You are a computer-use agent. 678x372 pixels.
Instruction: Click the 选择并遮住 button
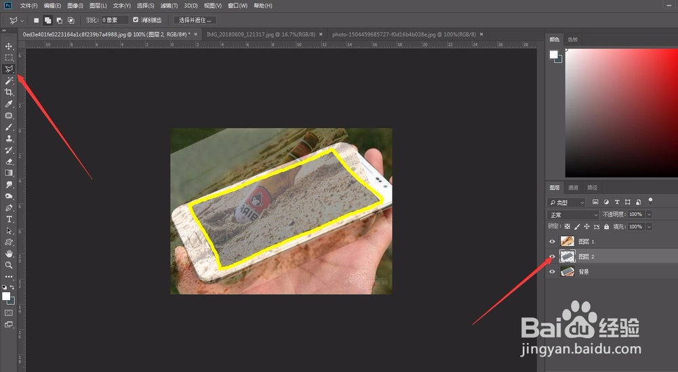pos(195,20)
